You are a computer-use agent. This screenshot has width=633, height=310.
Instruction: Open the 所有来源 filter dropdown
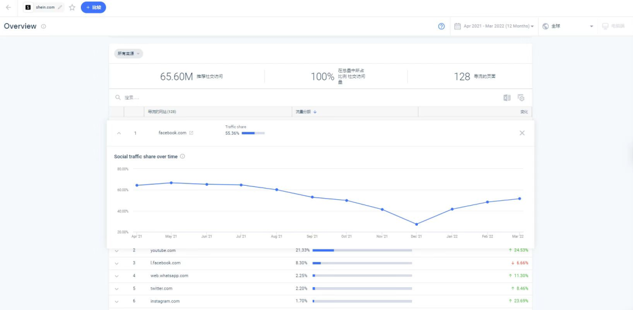point(128,53)
